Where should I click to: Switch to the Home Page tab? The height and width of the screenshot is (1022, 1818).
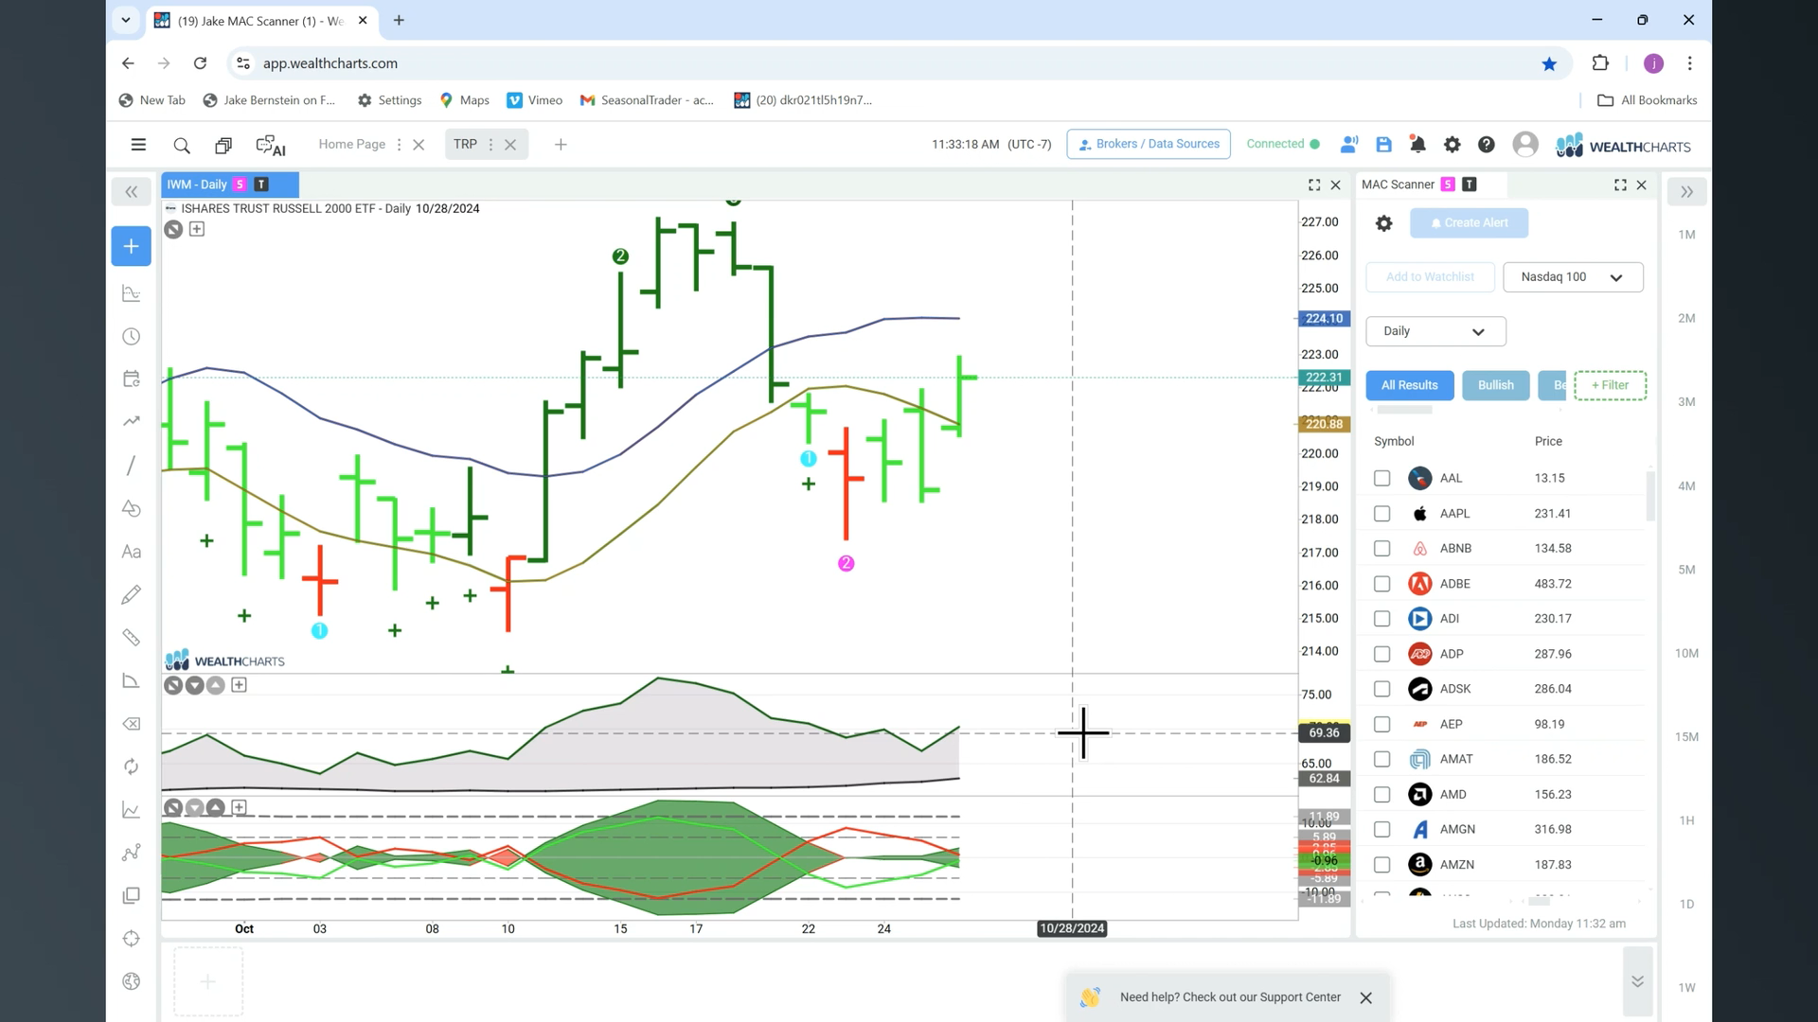[351, 144]
